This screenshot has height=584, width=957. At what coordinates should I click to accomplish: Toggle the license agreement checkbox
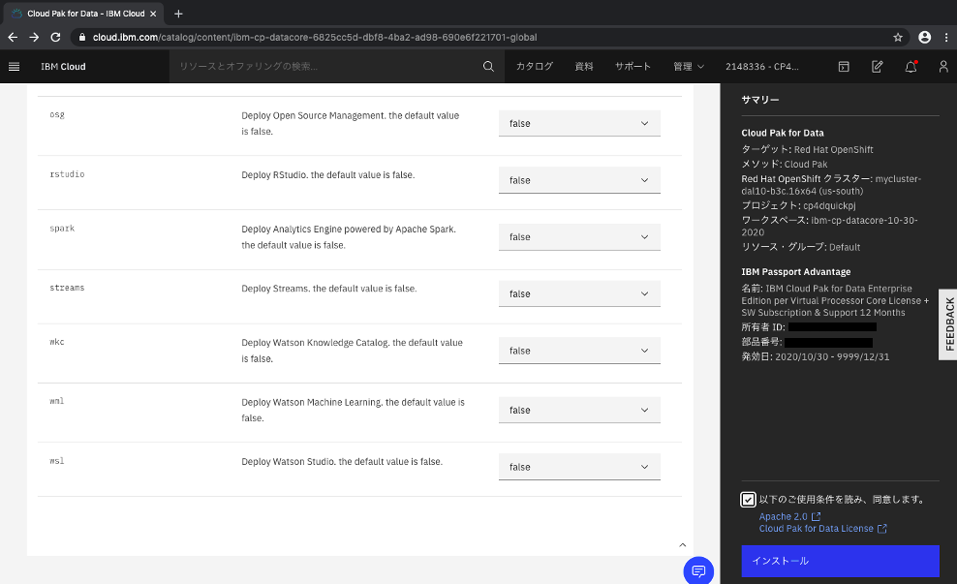(748, 500)
